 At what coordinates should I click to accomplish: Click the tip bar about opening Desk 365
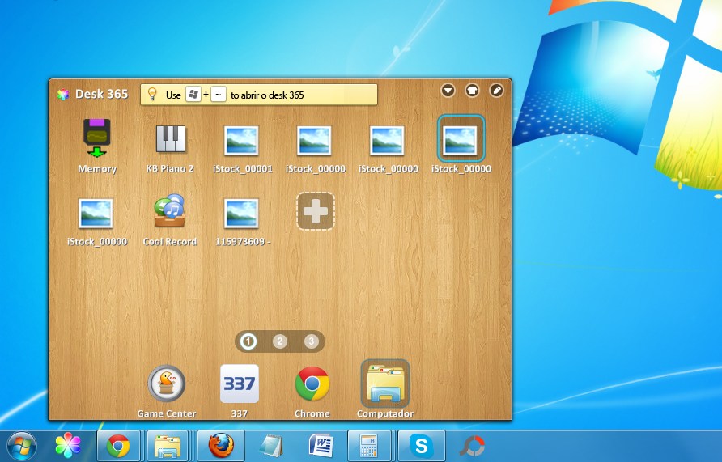pos(259,95)
